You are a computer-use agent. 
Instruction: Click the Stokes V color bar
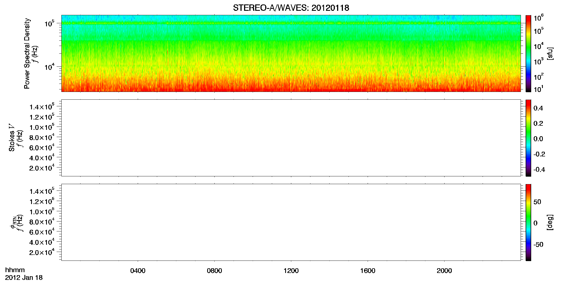528,138
